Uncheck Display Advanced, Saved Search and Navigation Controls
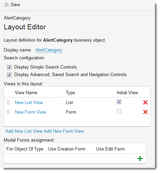This screenshot has width=160, height=173. (x=9, y=75)
